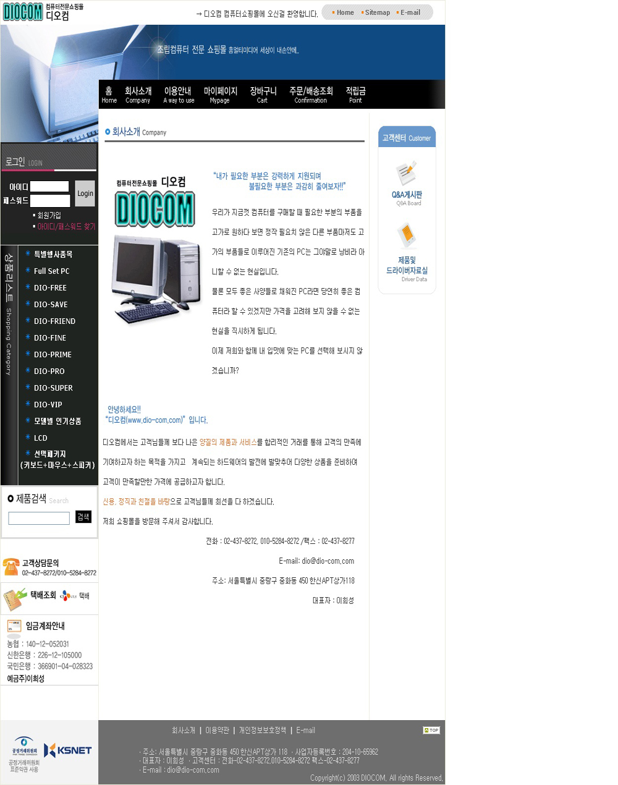Open 주문/배송조회 Confirmation menu
618x785 pixels.
(x=311, y=95)
